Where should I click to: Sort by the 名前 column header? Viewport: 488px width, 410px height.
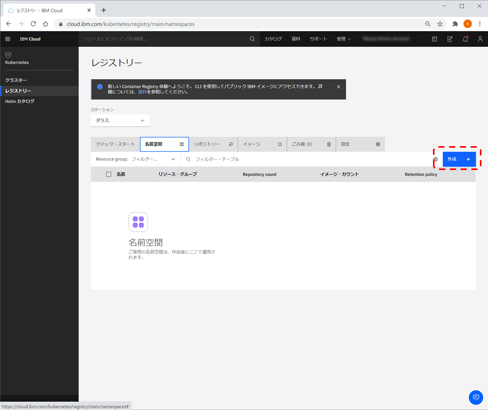(121, 174)
